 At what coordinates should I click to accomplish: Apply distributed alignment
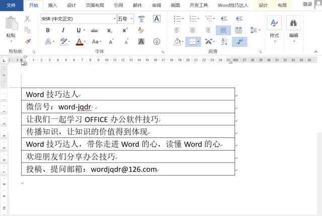point(238,30)
